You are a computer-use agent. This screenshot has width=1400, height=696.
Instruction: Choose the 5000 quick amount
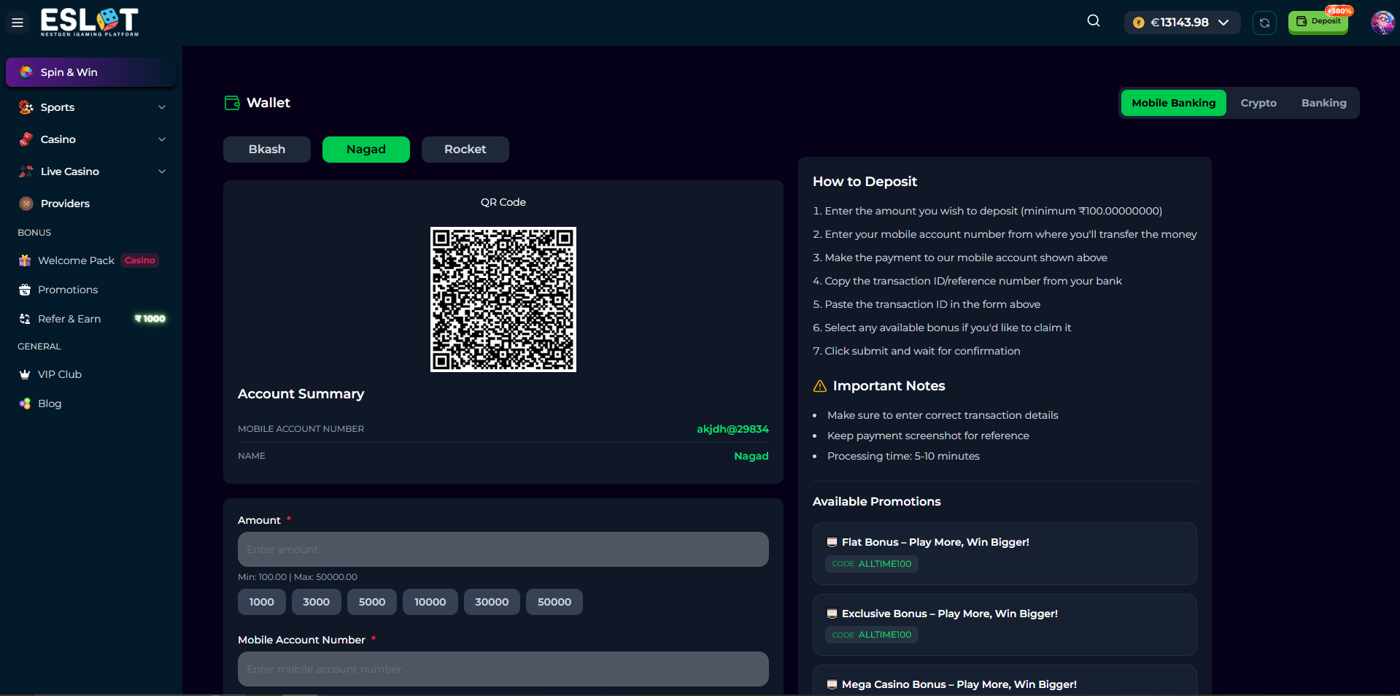pyautogui.click(x=372, y=602)
